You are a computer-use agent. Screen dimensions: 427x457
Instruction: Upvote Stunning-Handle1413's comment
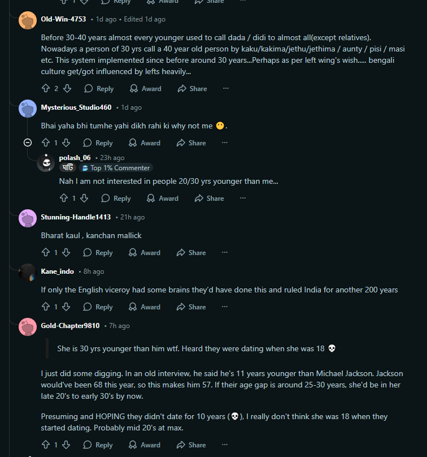46,253
